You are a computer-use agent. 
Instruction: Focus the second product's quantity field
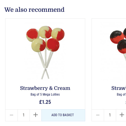110,115
